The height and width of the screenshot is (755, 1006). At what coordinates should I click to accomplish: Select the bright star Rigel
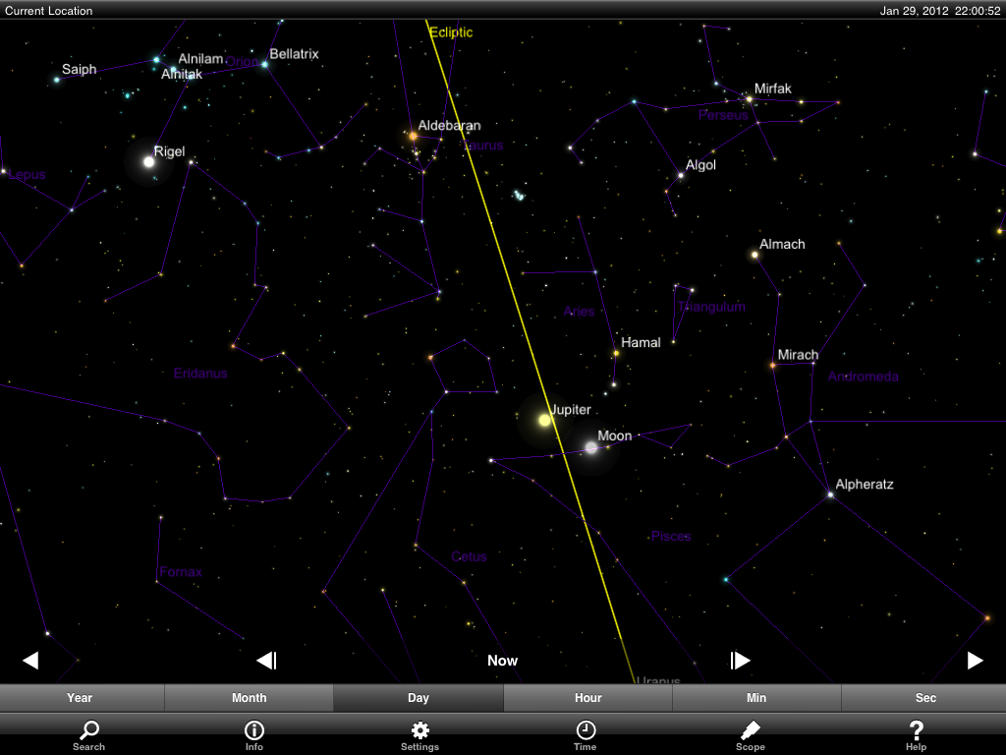pyautogui.click(x=149, y=161)
